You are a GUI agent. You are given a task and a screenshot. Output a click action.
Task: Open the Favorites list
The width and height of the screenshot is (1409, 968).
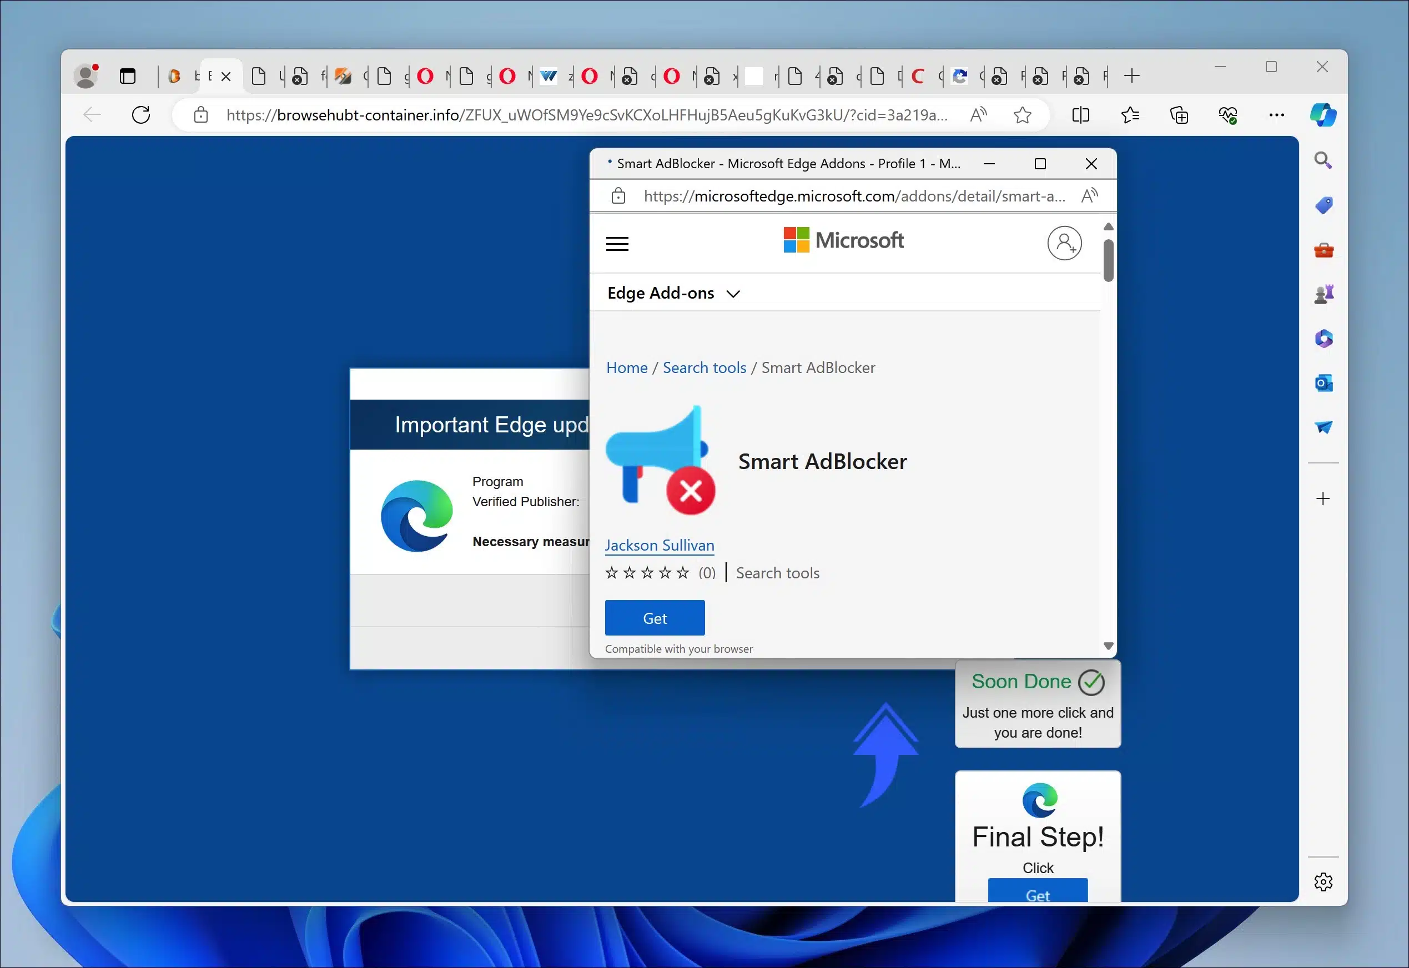click(x=1130, y=115)
